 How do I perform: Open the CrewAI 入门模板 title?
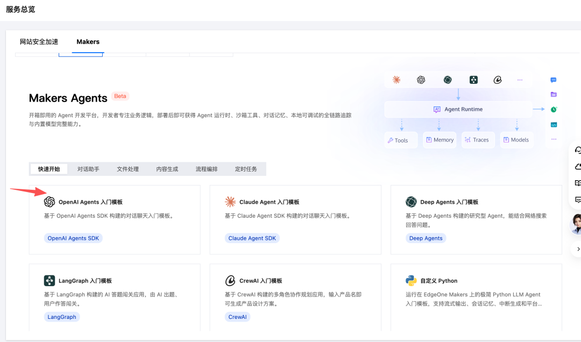coord(261,281)
